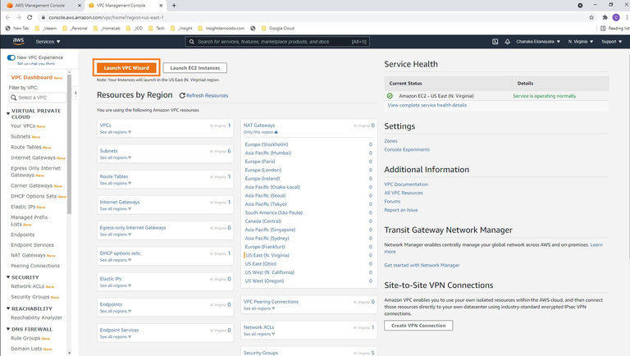Viewport: 630px width, 356px height.
Task: Click the Create VPN Connection button
Action: [x=418, y=326]
